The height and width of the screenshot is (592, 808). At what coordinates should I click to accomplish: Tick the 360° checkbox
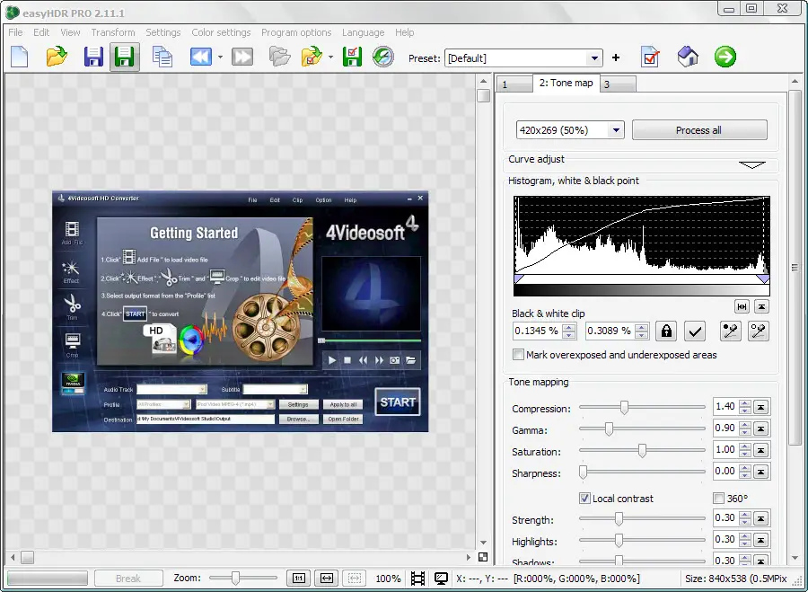718,499
